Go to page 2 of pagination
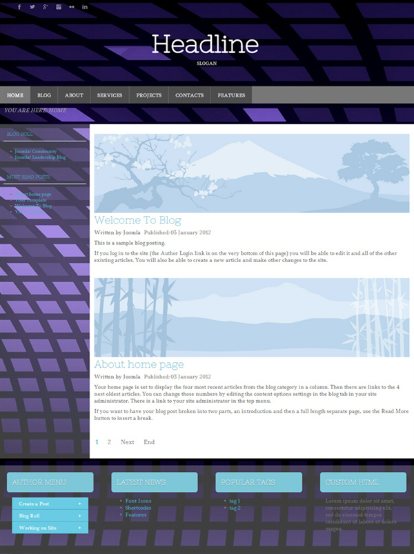Image resolution: width=414 pixels, height=554 pixels. click(x=110, y=442)
